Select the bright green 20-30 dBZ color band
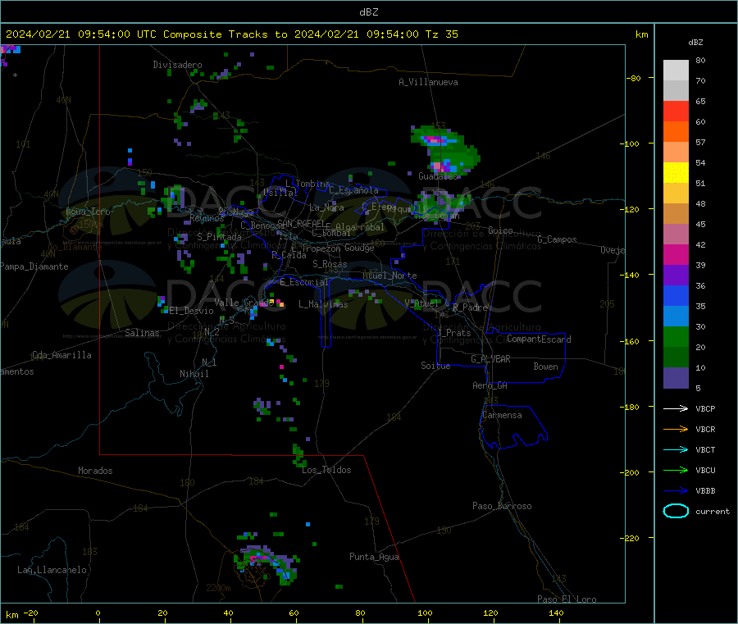This screenshot has width=738, height=624. 676,336
